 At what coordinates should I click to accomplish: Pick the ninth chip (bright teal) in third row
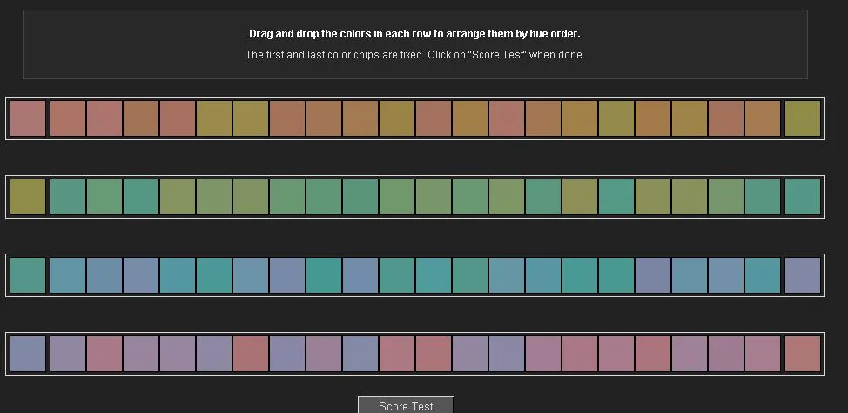[323, 275]
